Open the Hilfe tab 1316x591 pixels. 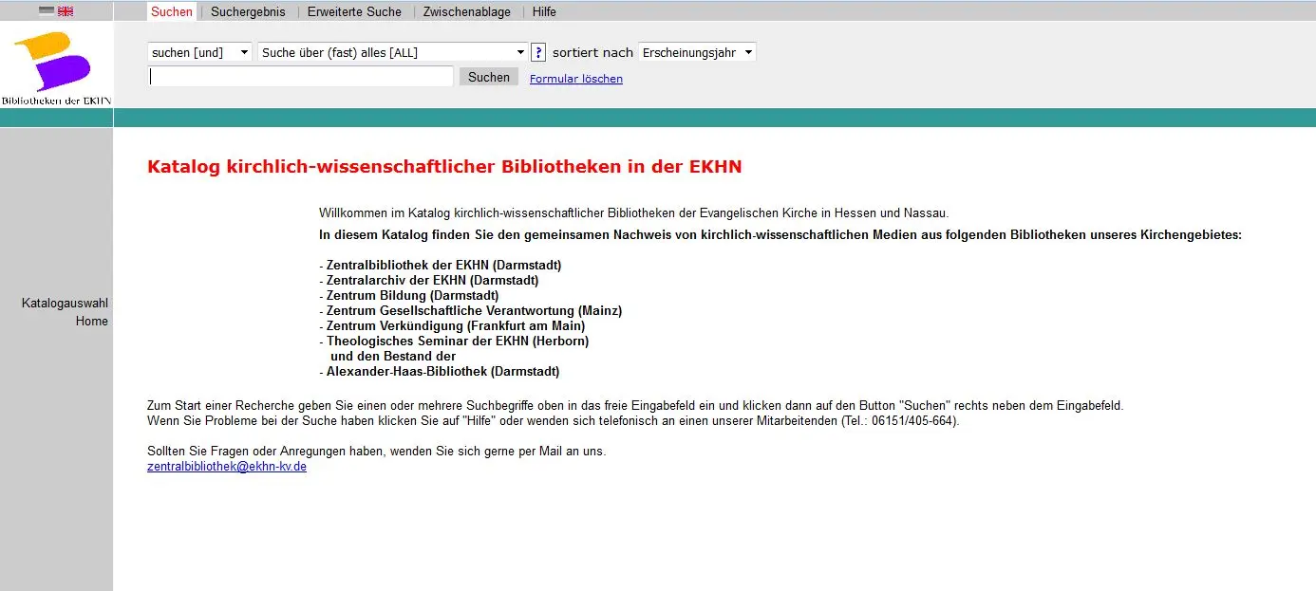point(544,11)
